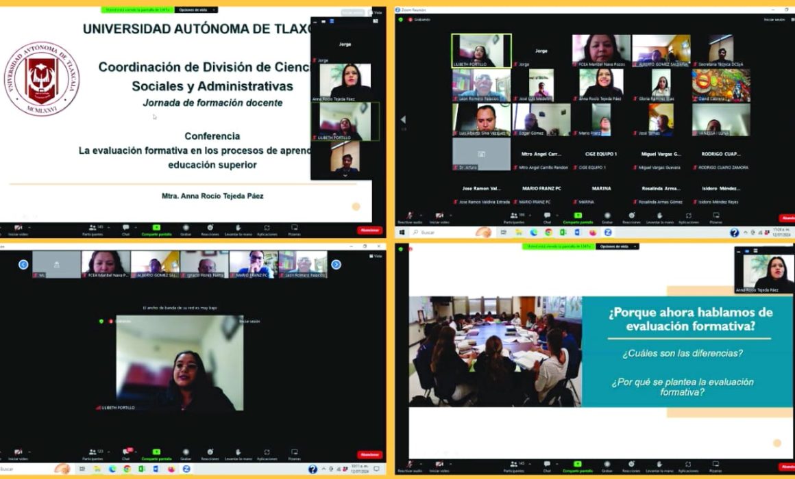This screenshot has height=479, width=795.
Task: Select the Zoom taskbar icon
Action: pos(607,233)
